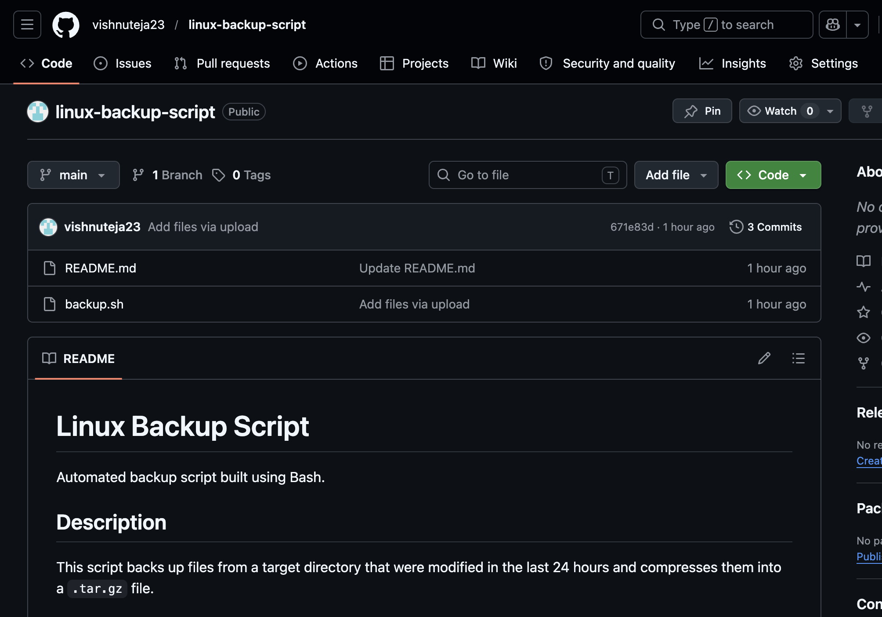Open the README.md file link

101,268
